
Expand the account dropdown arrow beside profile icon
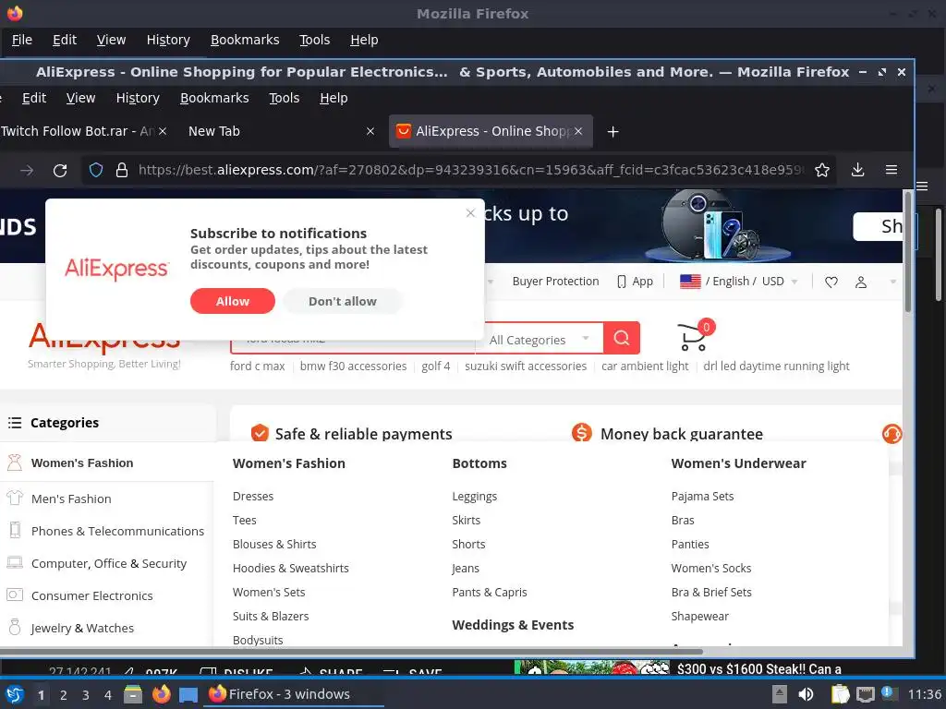tap(893, 282)
